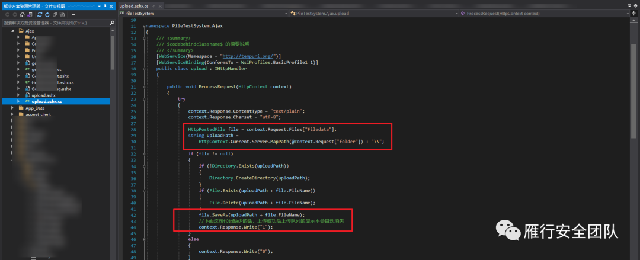Click the Show All Files icon
The width and height of the screenshot is (640, 260).
click(62, 14)
